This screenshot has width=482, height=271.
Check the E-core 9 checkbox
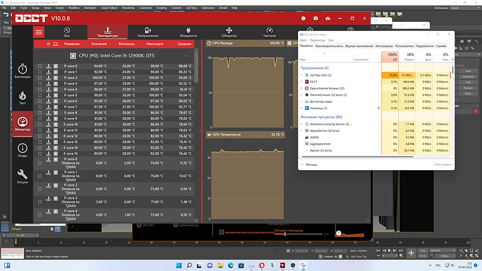(x=40, y=119)
